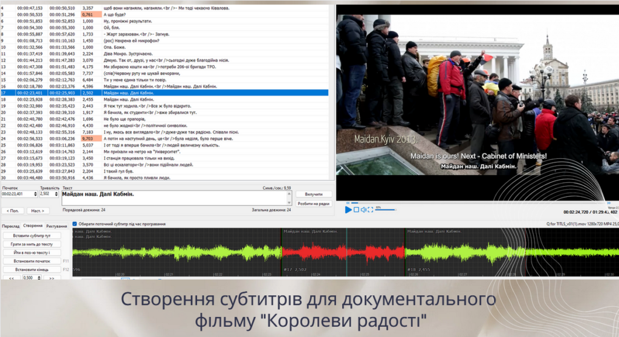619x337 pixels.
Task: Click the Тривалість duration stepper arrows
Action: point(56,194)
